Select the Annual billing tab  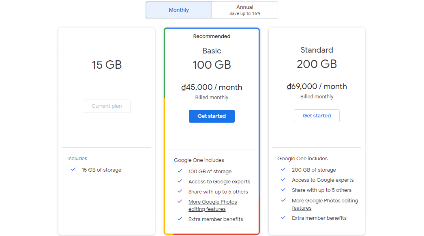[245, 10]
